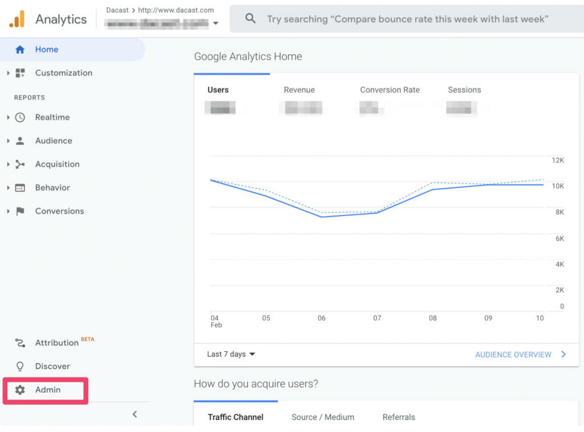
Task: Click the Google Analytics logo icon
Action: pos(17,19)
